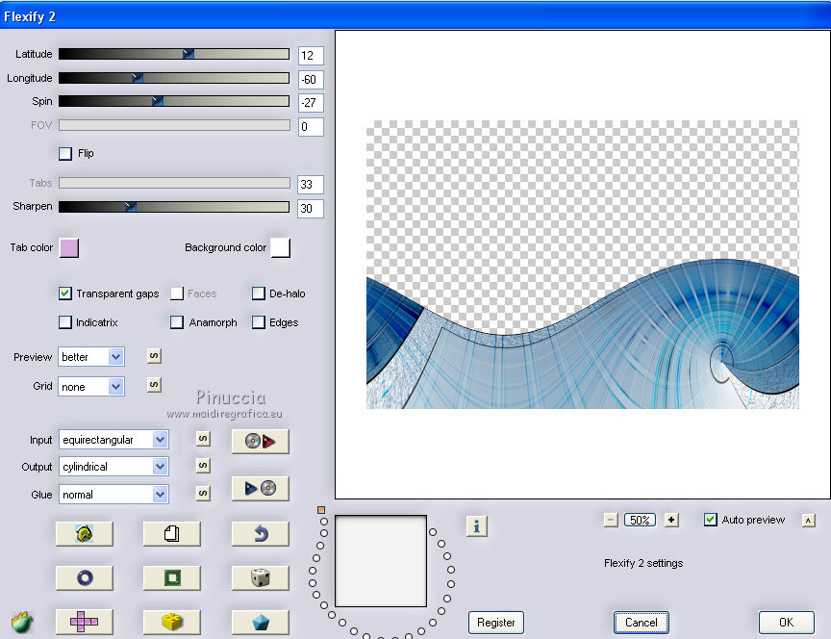
Task: Confirm with the OK button
Action: [x=787, y=623]
